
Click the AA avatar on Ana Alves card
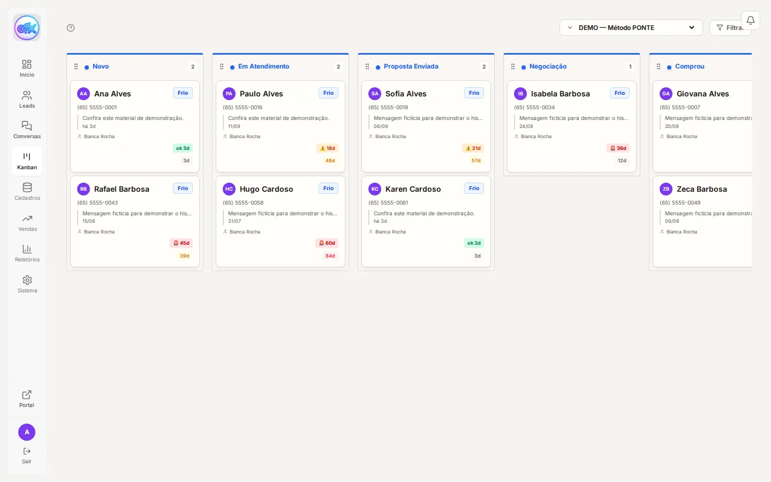point(84,94)
